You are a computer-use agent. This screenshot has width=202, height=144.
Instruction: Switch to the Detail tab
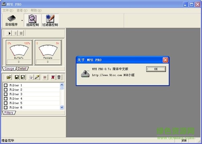click(x=22, y=69)
